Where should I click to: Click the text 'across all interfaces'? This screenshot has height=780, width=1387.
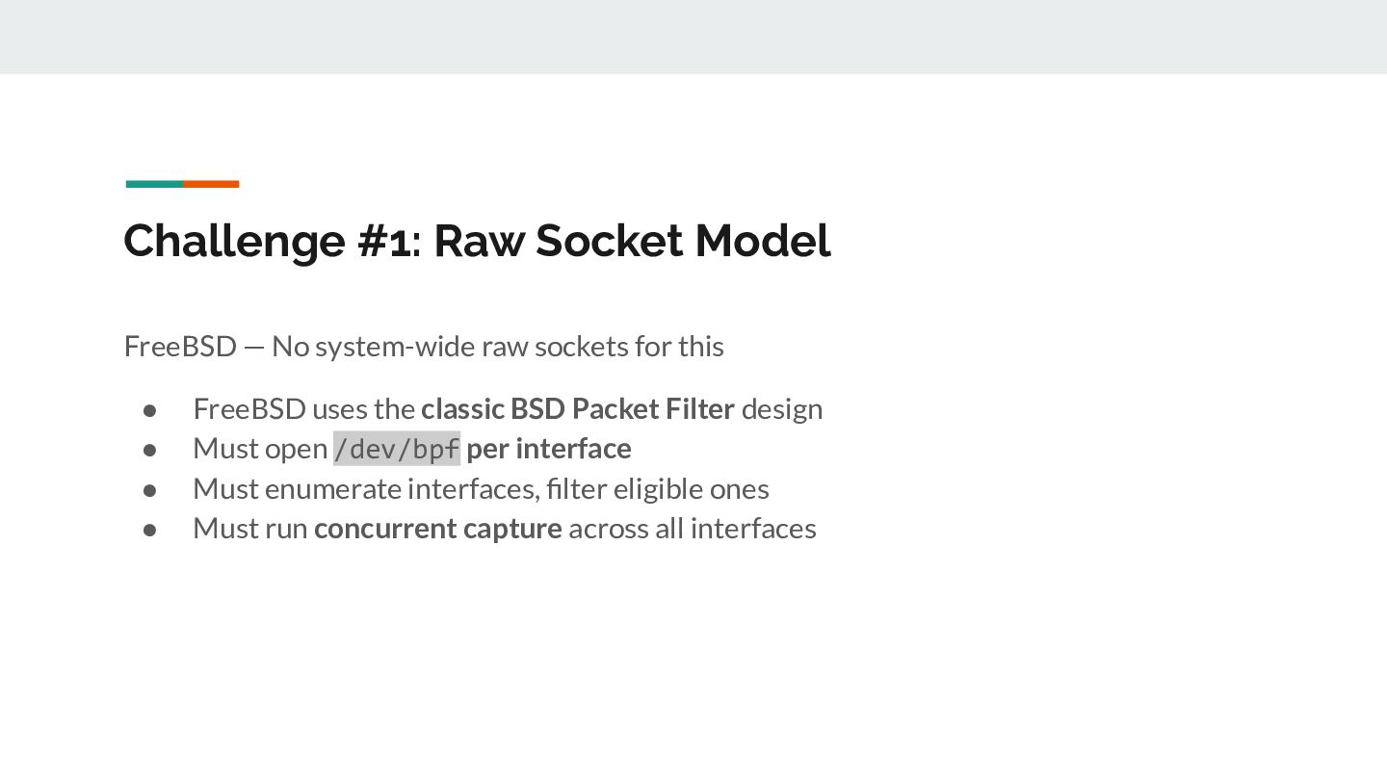pyautogui.click(x=693, y=529)
